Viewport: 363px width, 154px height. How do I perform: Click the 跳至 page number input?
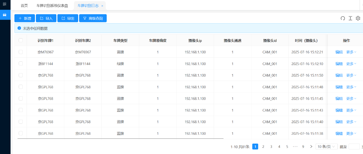(x=354, y=147)
